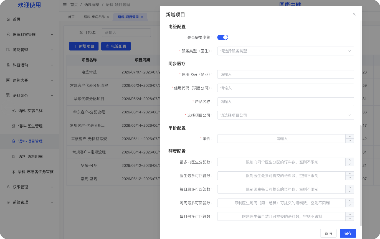Screen dimensions: 380x239
Task: Click the 项目周期 column header
Action: pyautogui.click(x=142, y=60)
